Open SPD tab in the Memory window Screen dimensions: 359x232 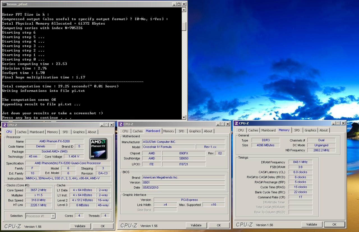coord(297,130)
